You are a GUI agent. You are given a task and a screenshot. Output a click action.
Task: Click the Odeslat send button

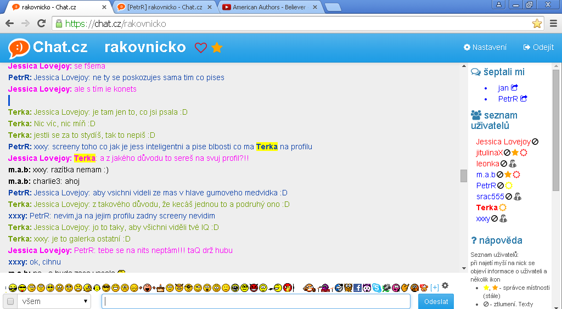coord(436,301)
